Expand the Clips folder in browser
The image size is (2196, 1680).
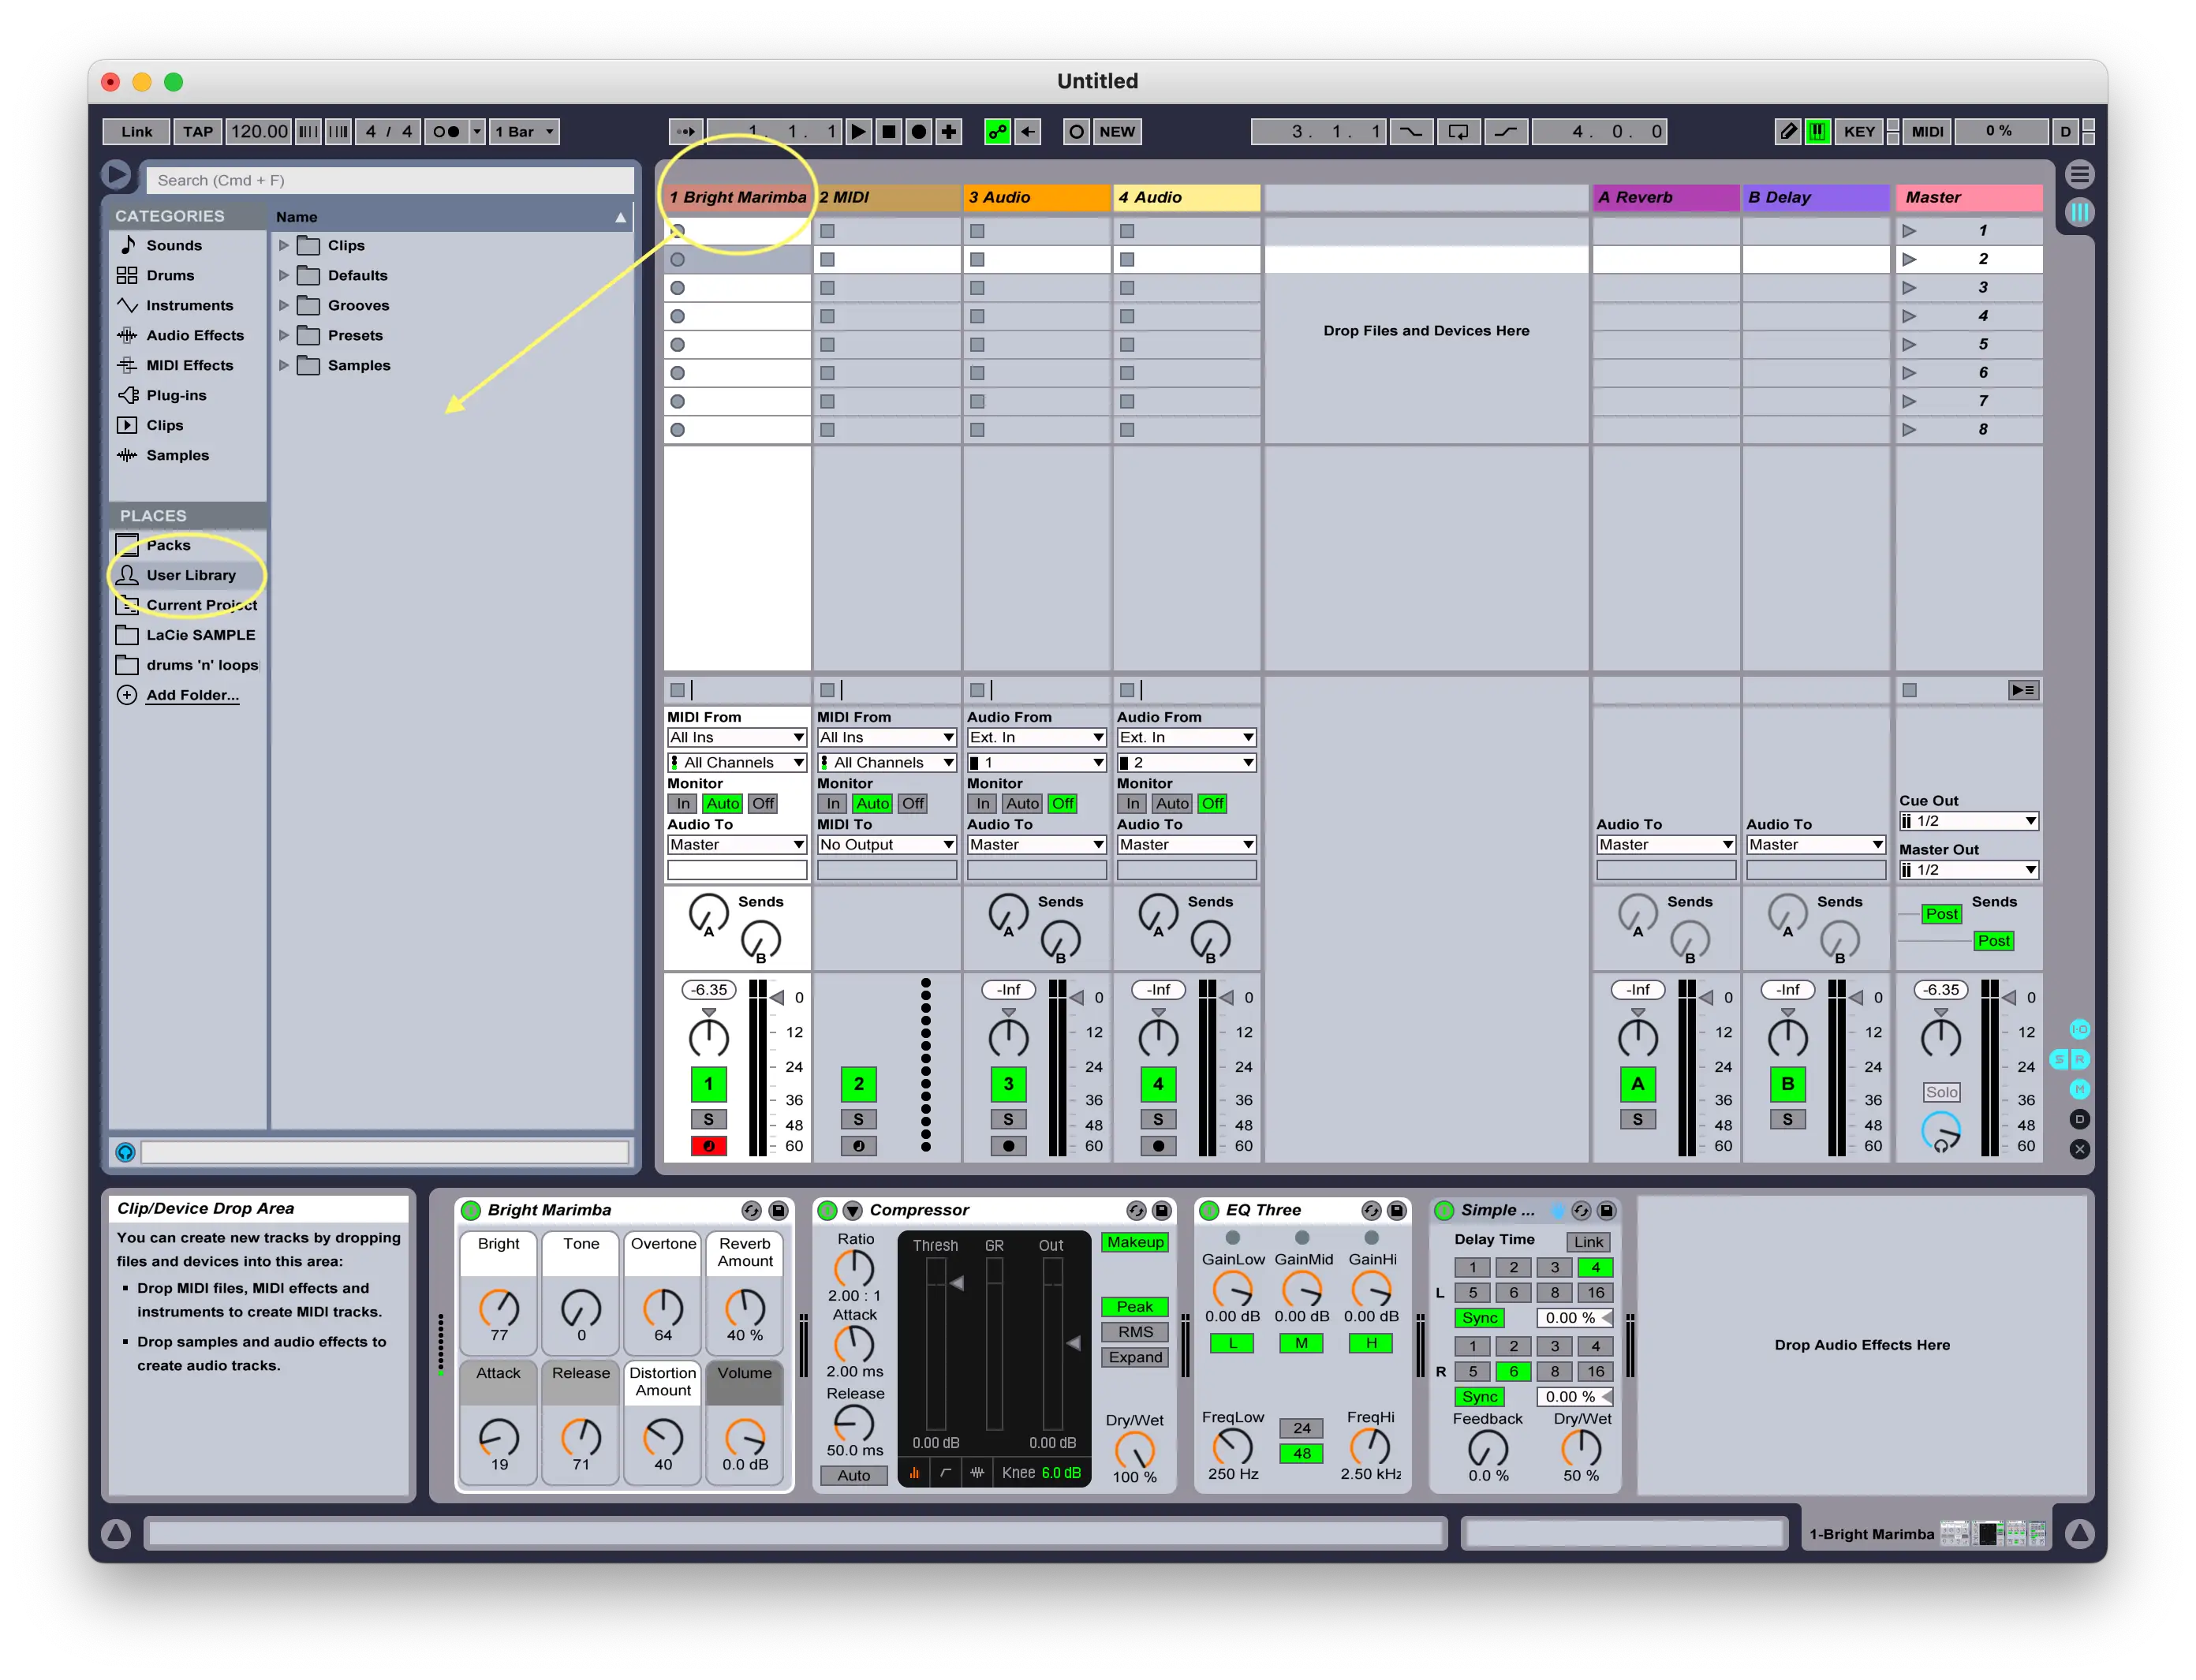[x=282, y=245]
